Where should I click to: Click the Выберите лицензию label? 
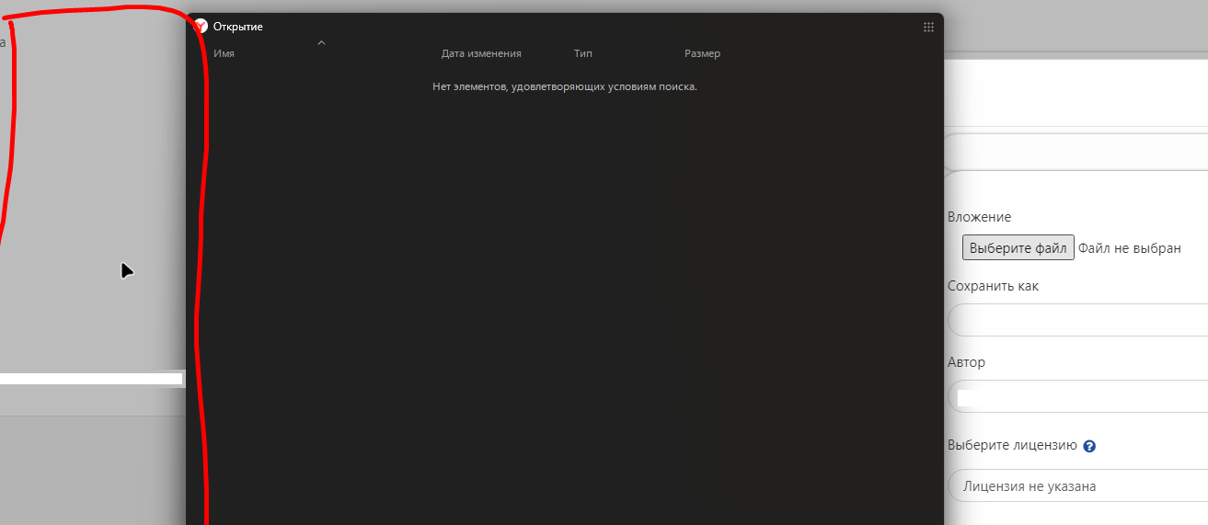click(x=1012, y=445)
